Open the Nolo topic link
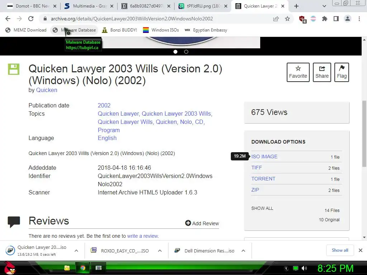 click(186, 122)
